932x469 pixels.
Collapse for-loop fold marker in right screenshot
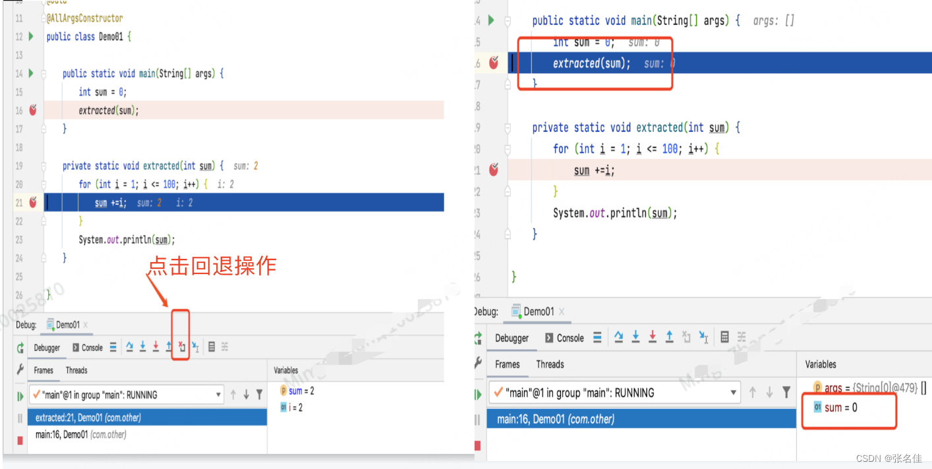pyautogui.click(x=508, y=149)
